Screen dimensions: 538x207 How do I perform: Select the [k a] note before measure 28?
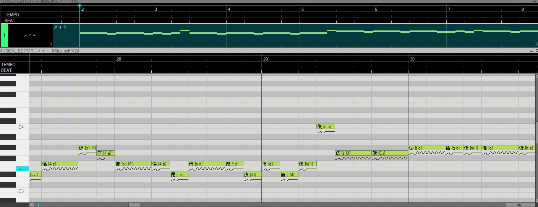(35, 175)
